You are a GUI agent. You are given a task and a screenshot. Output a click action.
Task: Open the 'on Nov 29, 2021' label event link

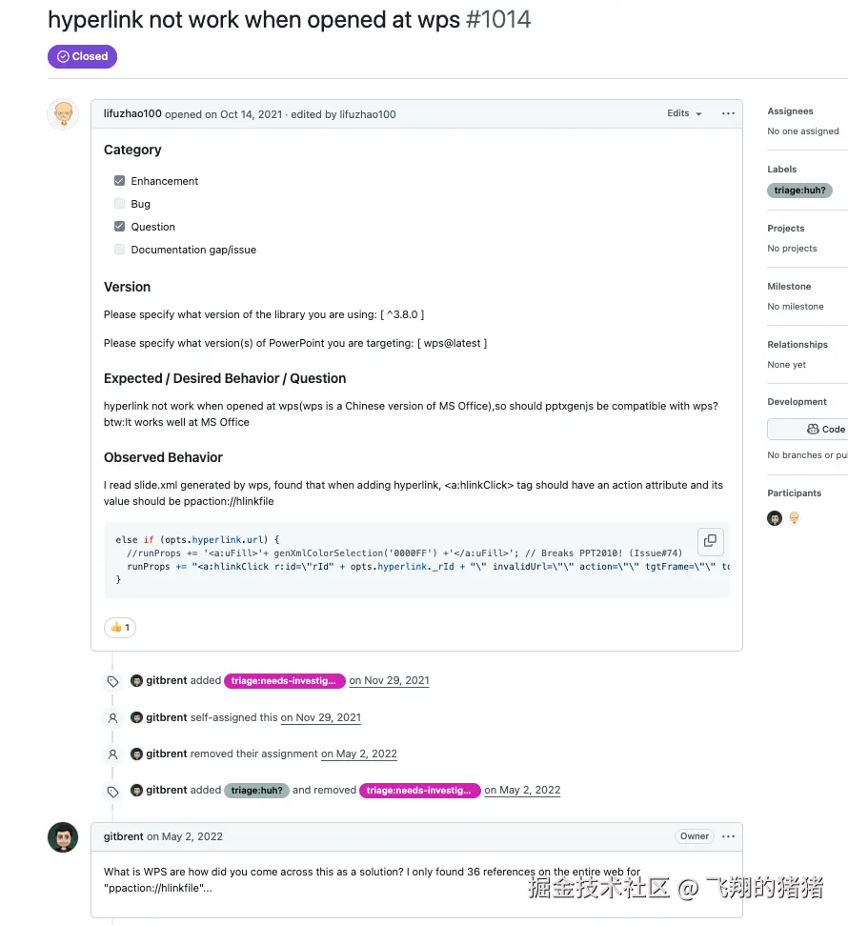click(389, 681)
